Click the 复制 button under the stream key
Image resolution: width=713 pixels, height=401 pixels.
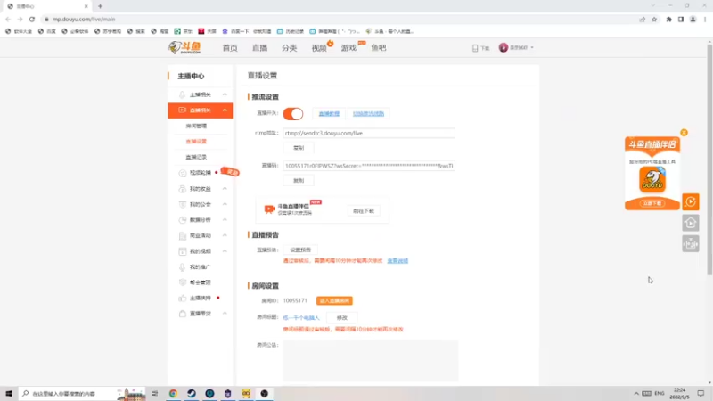[x=299, y=181]
